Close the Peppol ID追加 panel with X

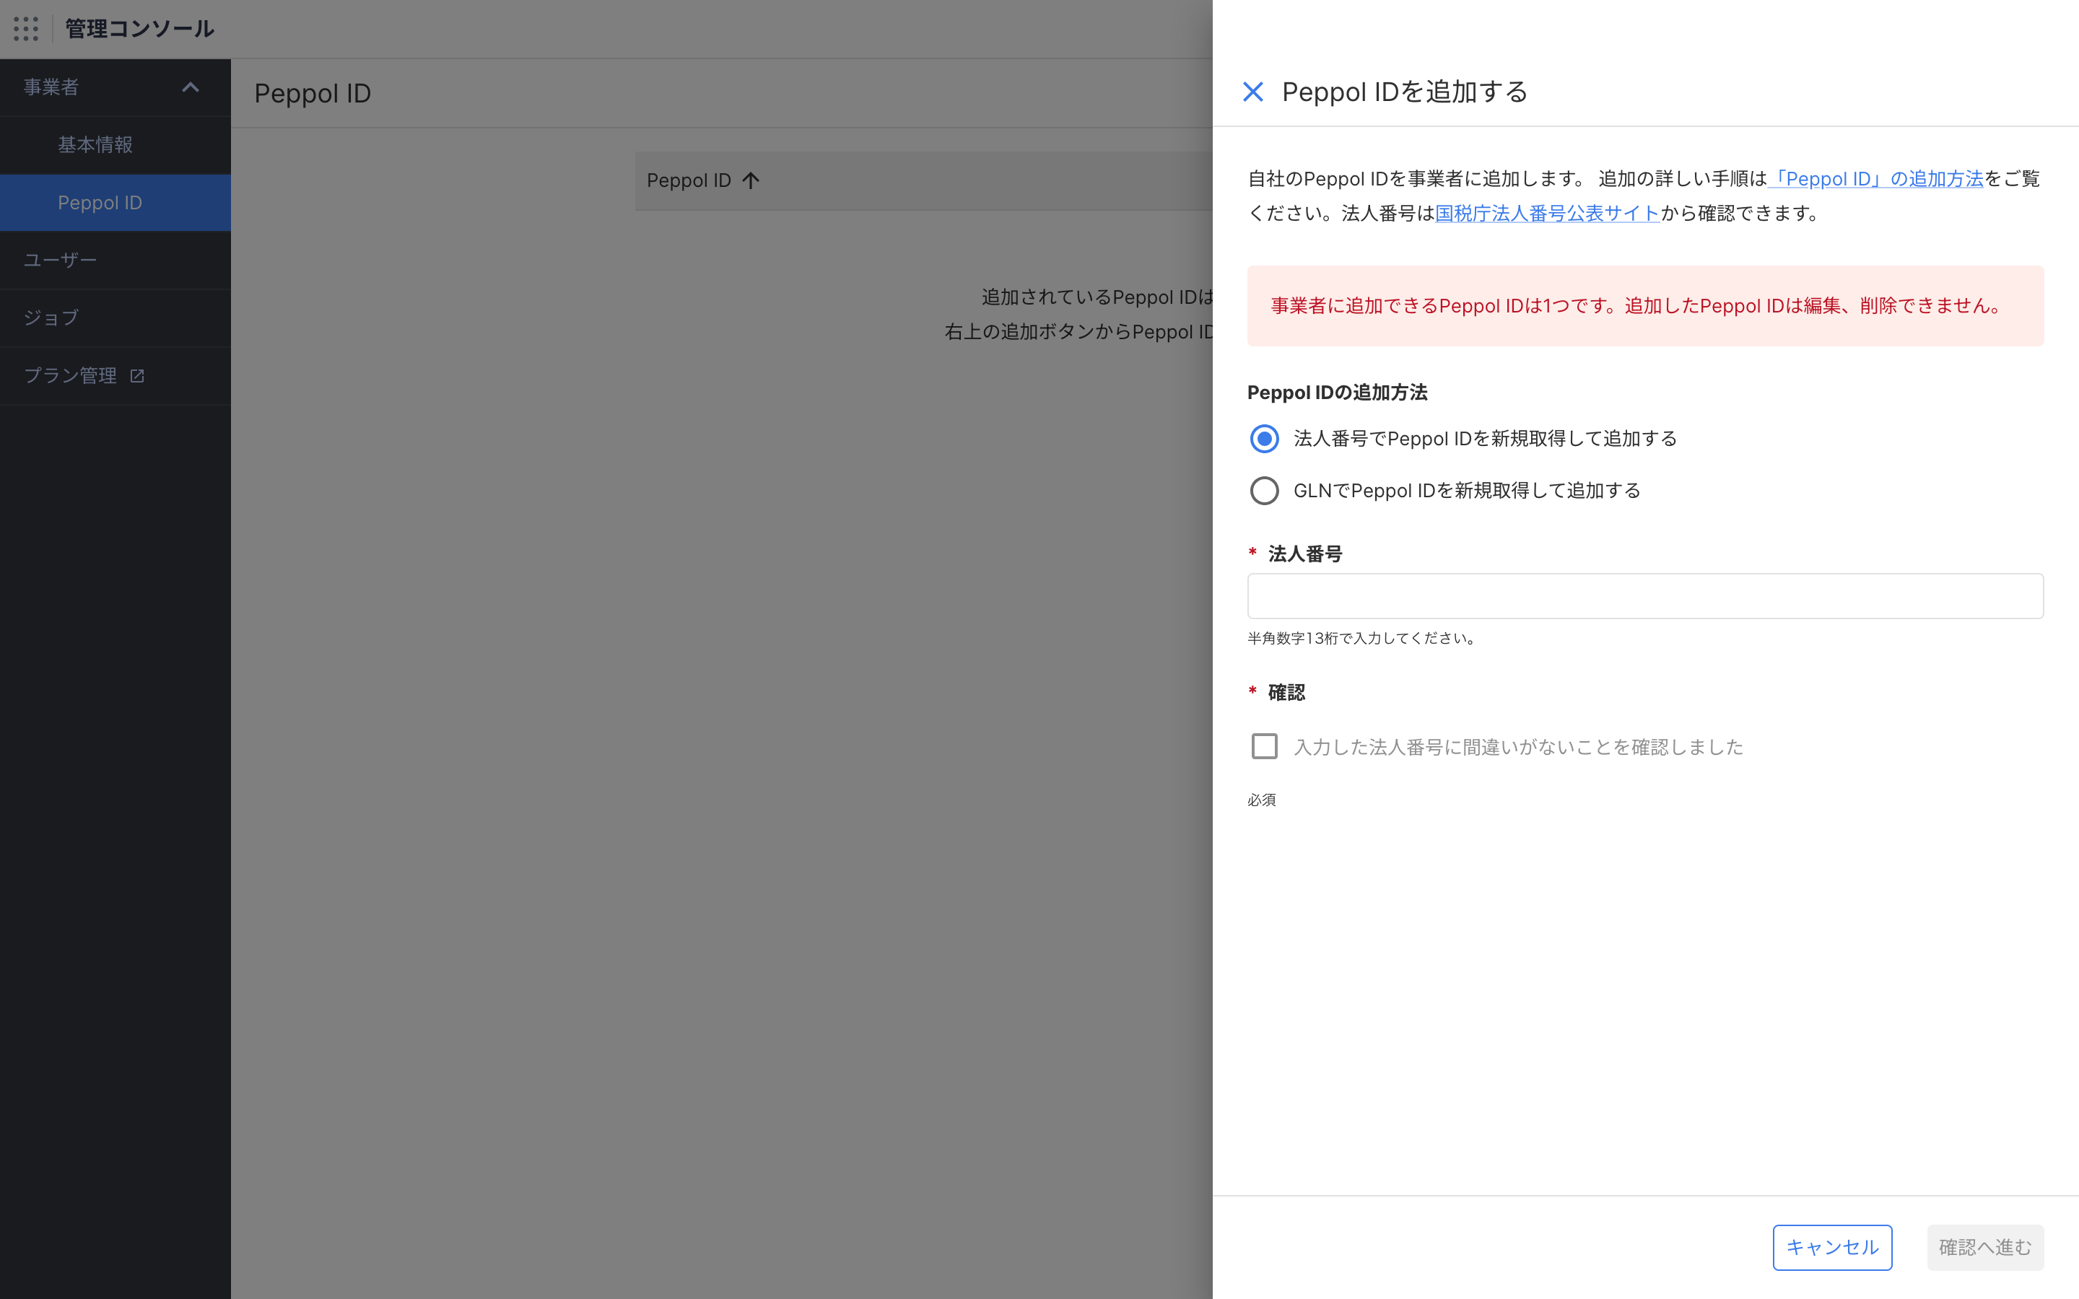pos(1252,92)
